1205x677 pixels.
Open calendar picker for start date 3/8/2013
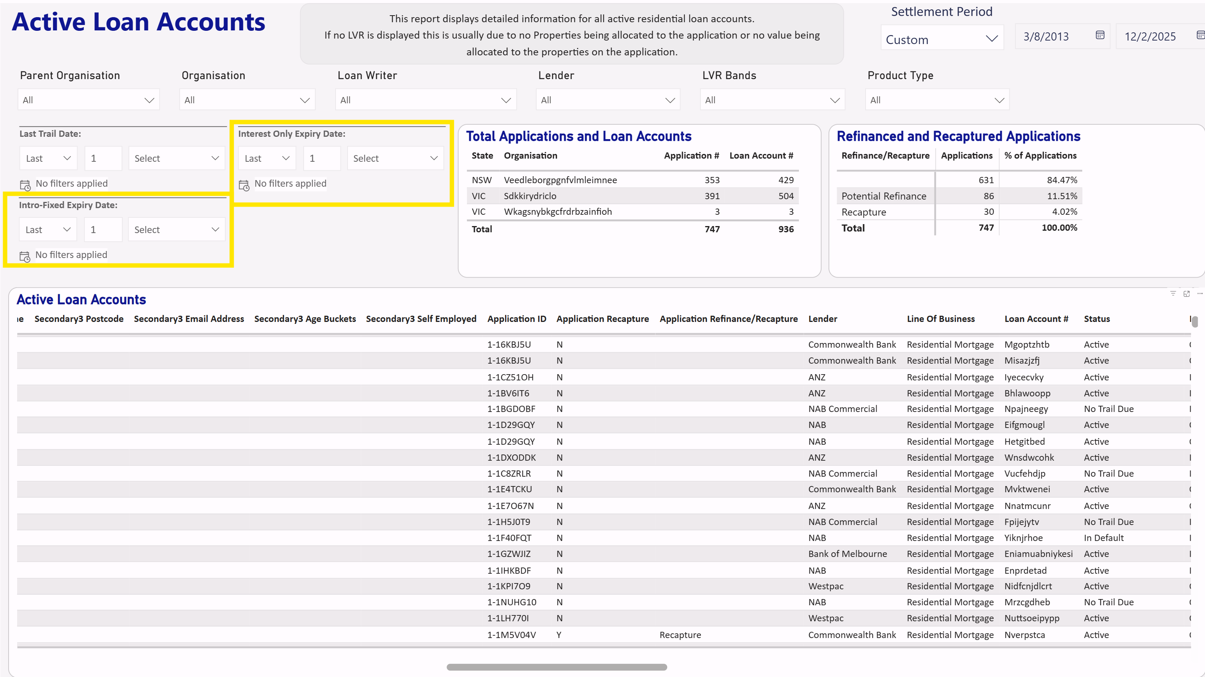coord(1100,35)
